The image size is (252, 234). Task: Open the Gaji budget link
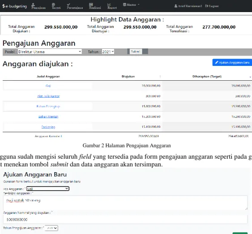point(48,86)
